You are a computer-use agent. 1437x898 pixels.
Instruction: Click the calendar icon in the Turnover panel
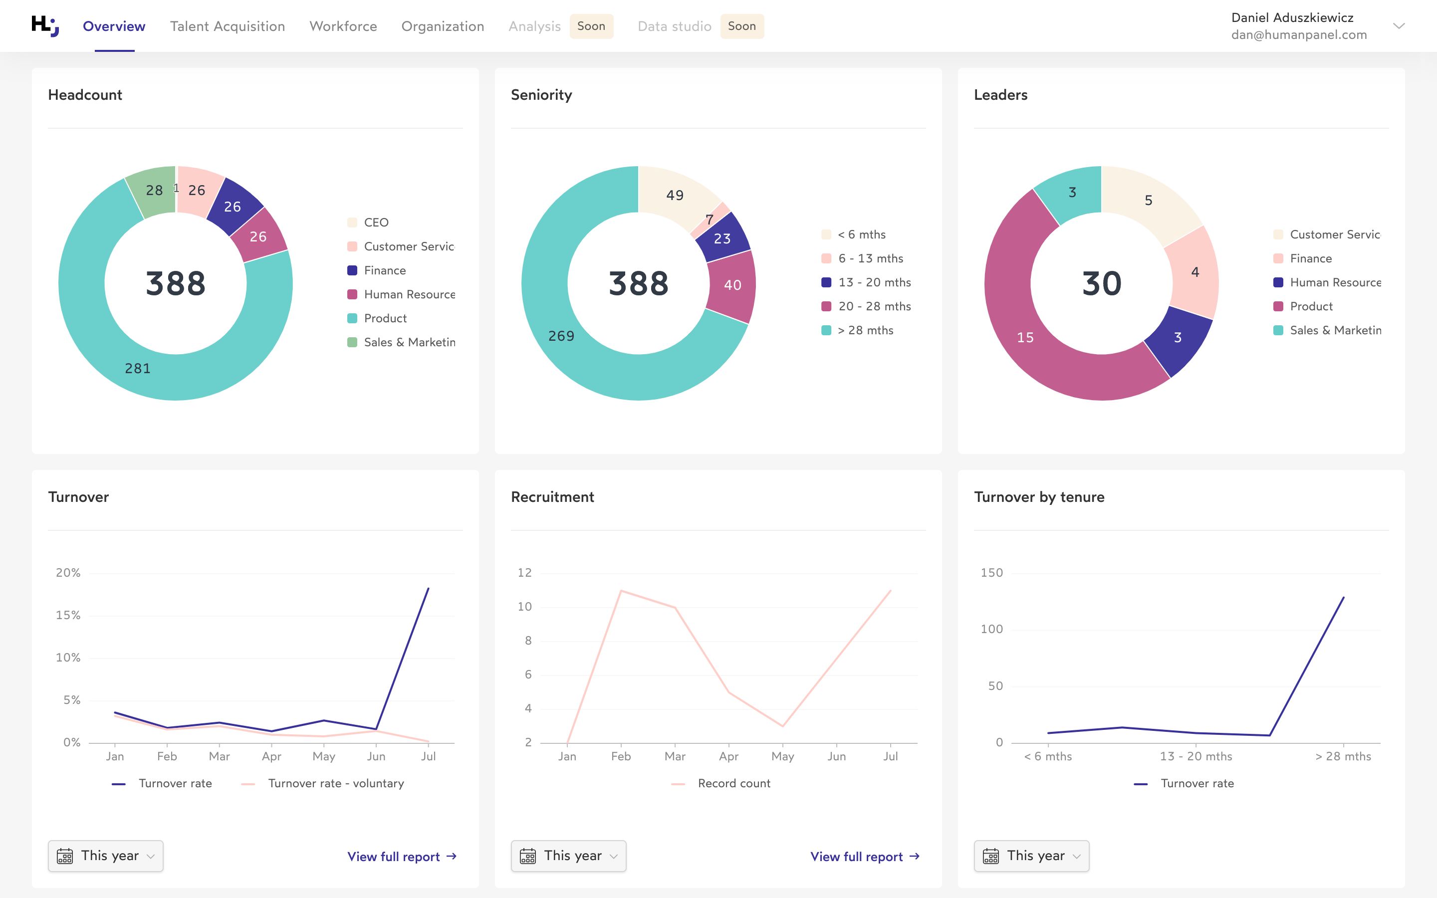pyautogui.click(x=65, y=856)
